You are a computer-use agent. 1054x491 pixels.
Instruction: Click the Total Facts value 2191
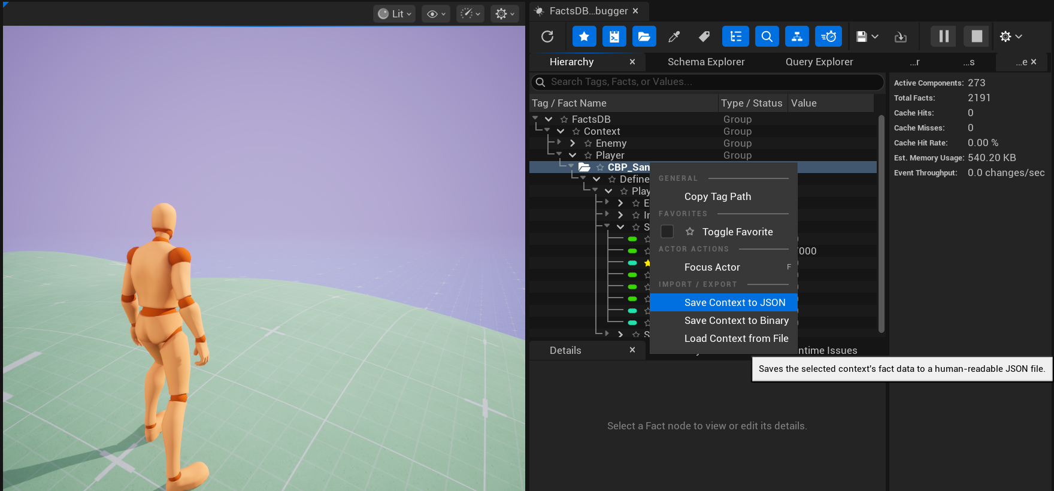pyautogui.click(x=979, y=98)
